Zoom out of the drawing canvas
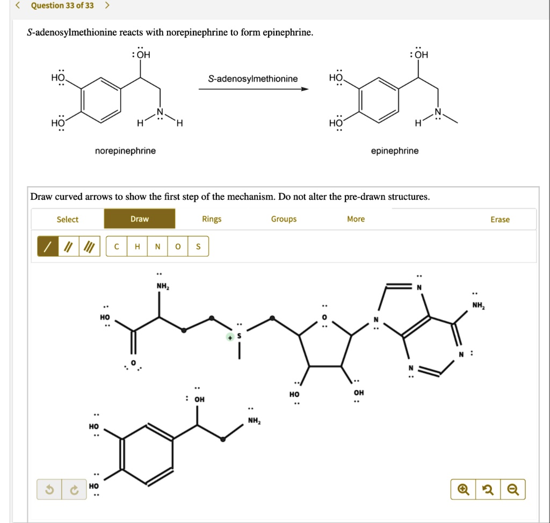The width and height of the screenshot is (550, 523). (x=513, y=490)
